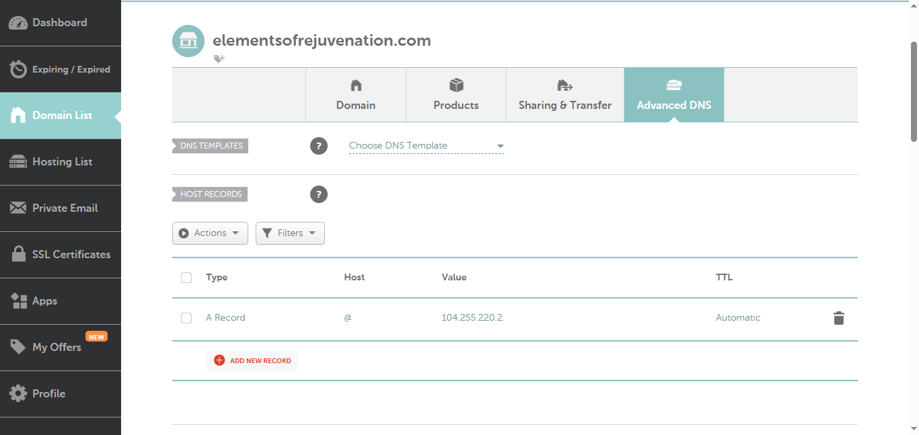Viewport: 919px width, 435px height.
Task: Toggle the select-all checkbox in table header
Action: (x=186, y=278)
